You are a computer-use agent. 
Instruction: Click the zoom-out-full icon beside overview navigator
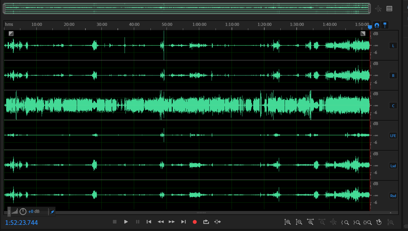point(378,9)
